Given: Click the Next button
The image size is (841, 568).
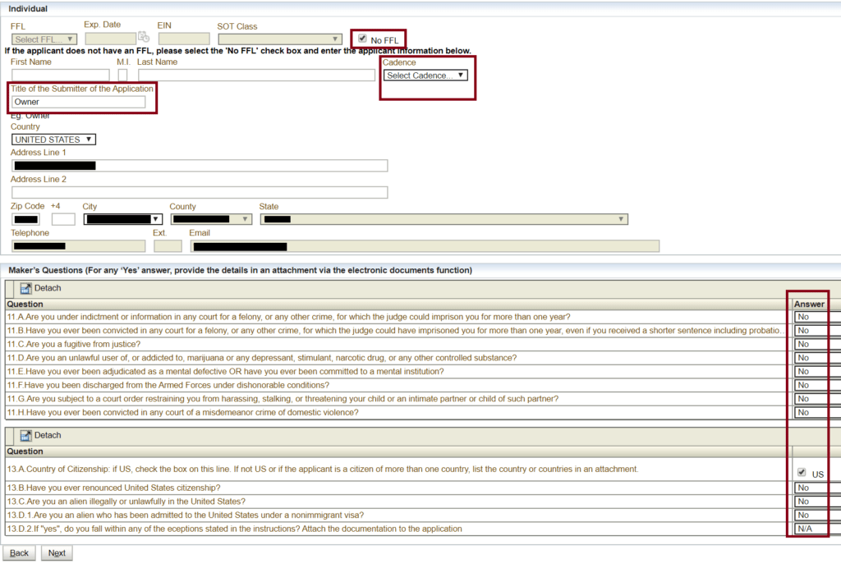Looking at the screenshot, I should 57,553.
